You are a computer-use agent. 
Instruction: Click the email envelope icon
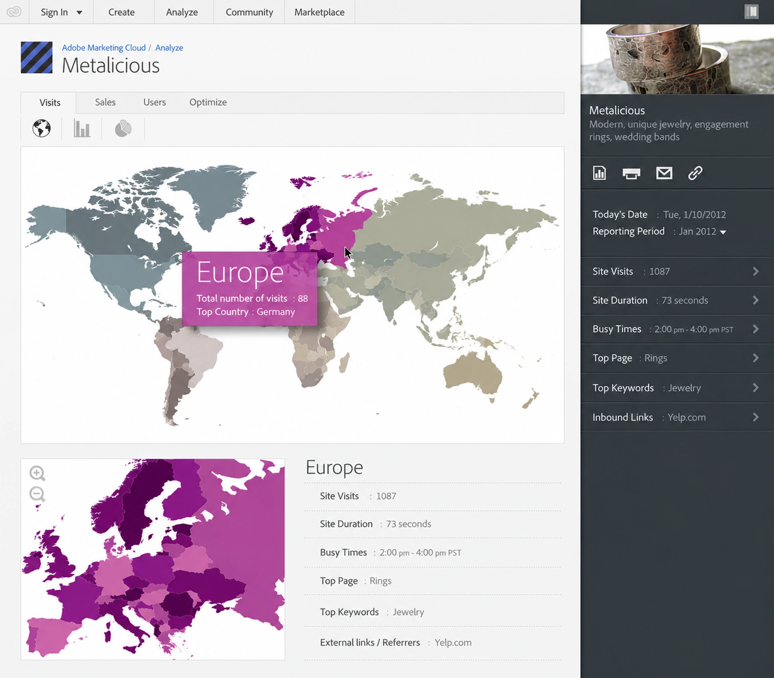pos(664,173)
